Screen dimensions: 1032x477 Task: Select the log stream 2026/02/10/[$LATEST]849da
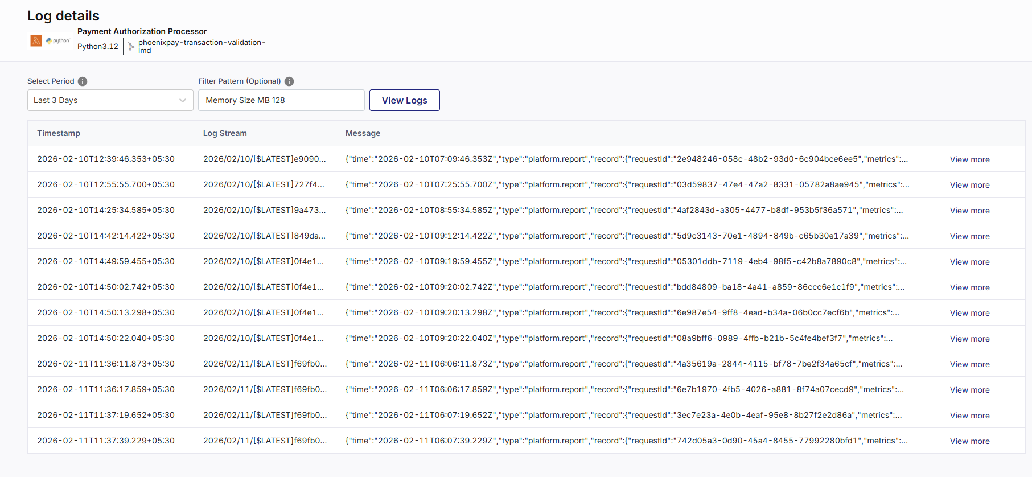(x=264, y=236)
